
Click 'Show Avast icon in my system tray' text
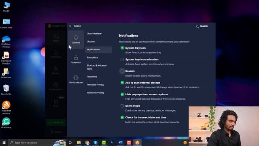coord(143,52)
